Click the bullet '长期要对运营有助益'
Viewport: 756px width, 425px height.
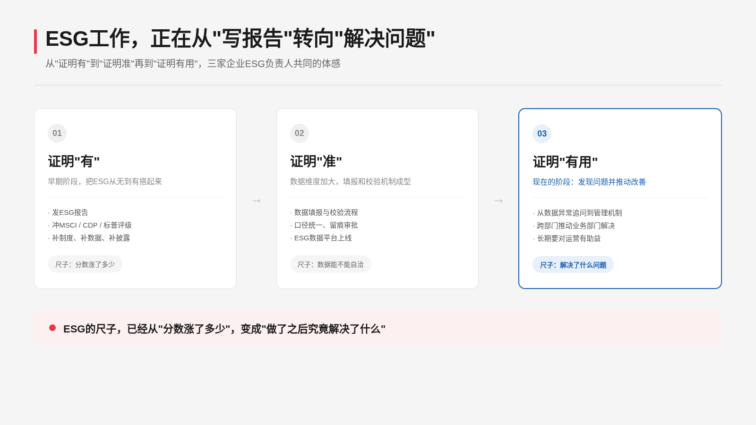(x=567, y=238)
